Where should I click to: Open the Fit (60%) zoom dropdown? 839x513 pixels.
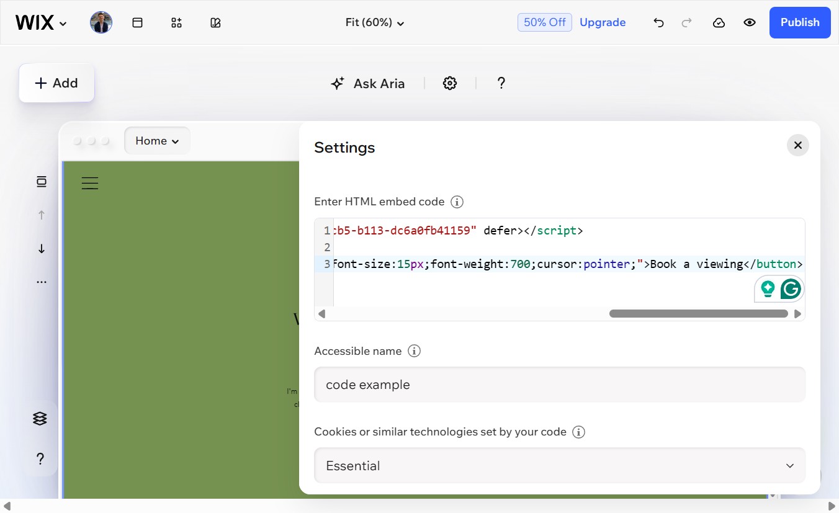(x=375, y=22)
